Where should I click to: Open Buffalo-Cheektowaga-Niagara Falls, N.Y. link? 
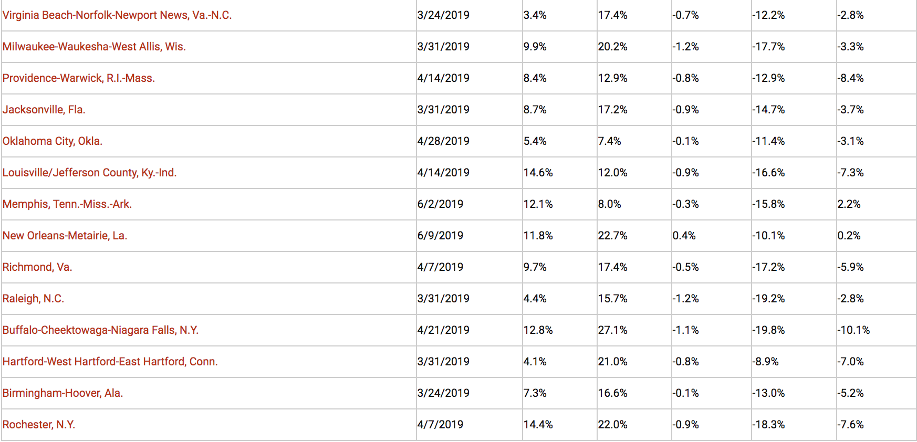(100, 330)
